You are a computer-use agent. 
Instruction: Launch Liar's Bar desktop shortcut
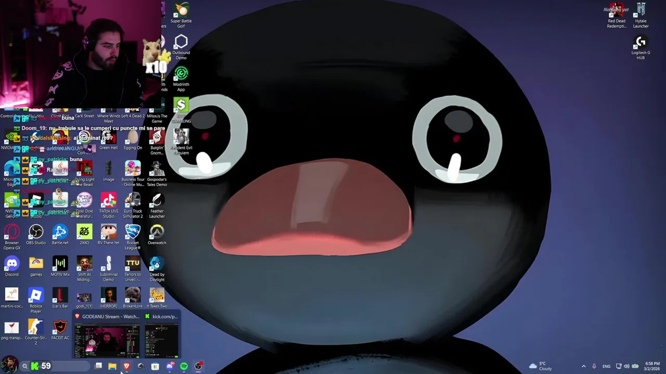(x=60, y=299)
